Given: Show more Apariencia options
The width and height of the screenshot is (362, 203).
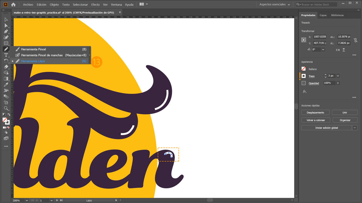Looking at the screenshot, I should (x=354, y=97).
